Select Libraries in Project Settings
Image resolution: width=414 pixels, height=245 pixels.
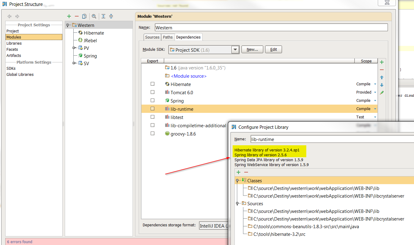(x=14, y=43)
